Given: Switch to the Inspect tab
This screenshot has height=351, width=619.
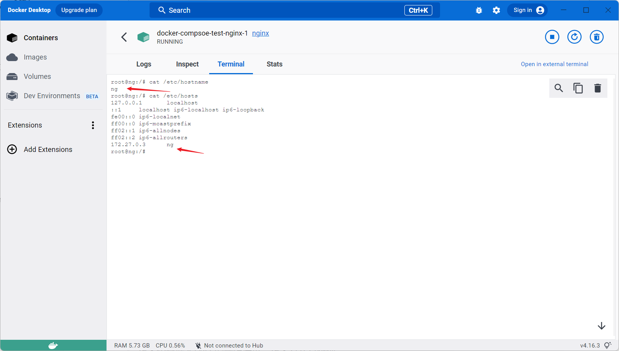Looking at the screenshot, I should coord(187,64).
